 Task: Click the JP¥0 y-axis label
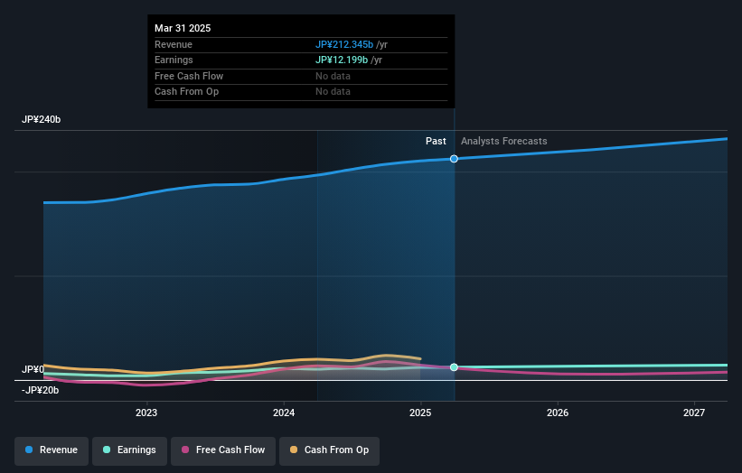click(33, 369)
